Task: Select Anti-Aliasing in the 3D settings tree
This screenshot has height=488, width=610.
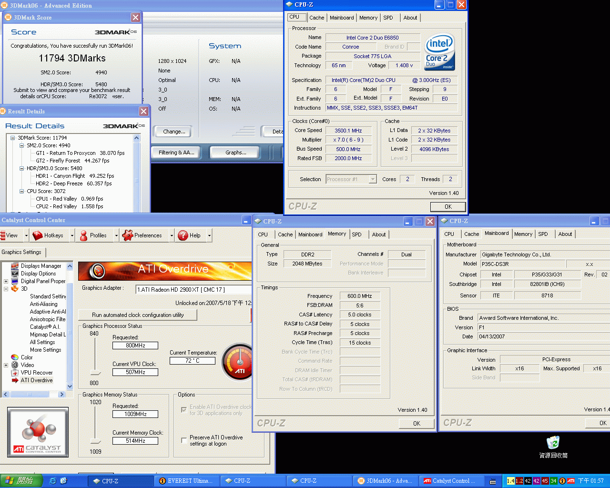Action: click(43, 304)
